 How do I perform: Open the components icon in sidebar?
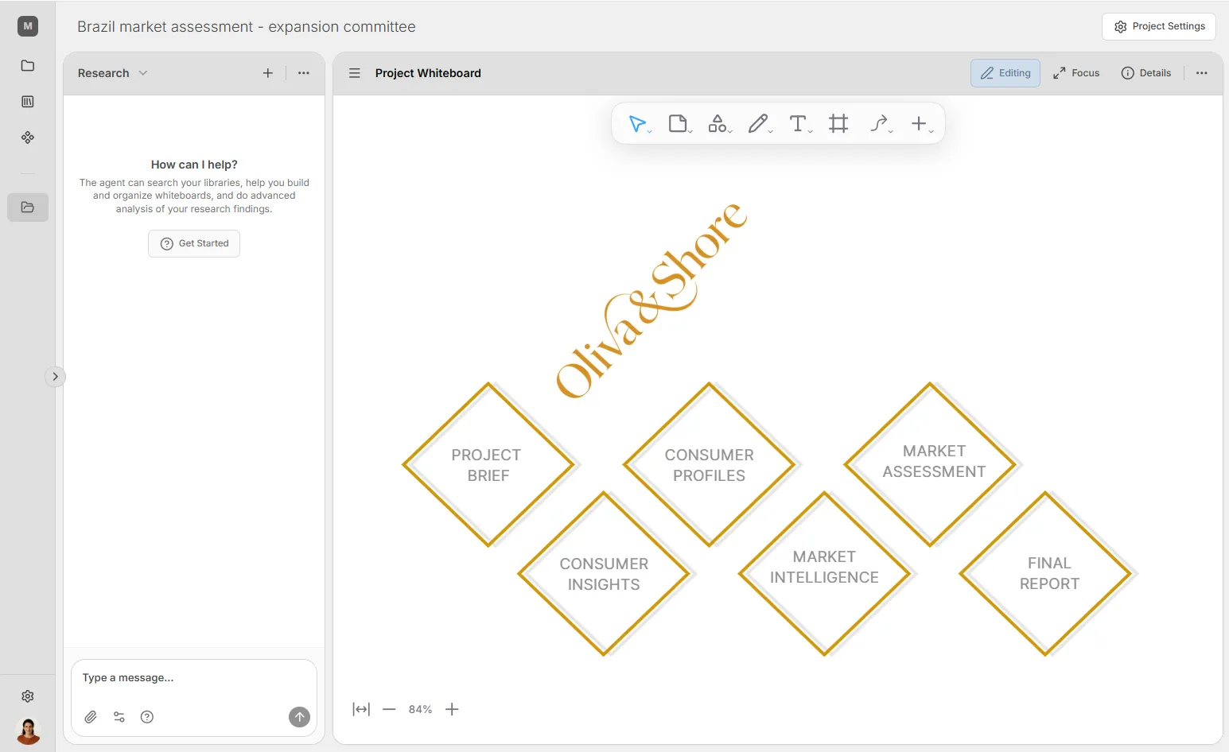point(28,138)
